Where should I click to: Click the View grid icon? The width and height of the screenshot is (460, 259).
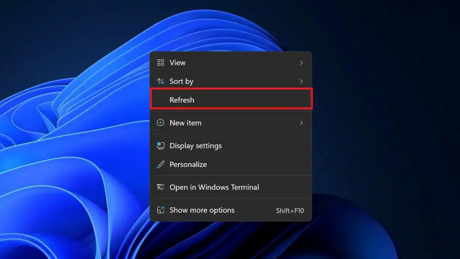coord(161,63)
